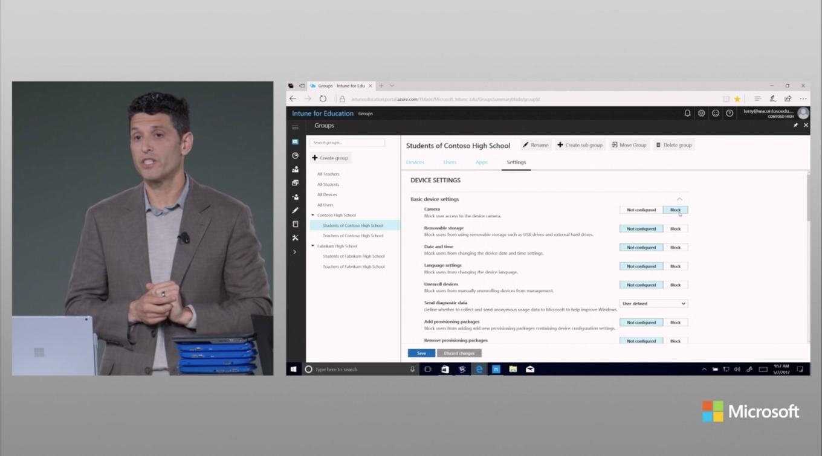Set Unenroll devices to Block
Image resolution: width=822 pixels, height=456 pixels.
pos(675,285)
